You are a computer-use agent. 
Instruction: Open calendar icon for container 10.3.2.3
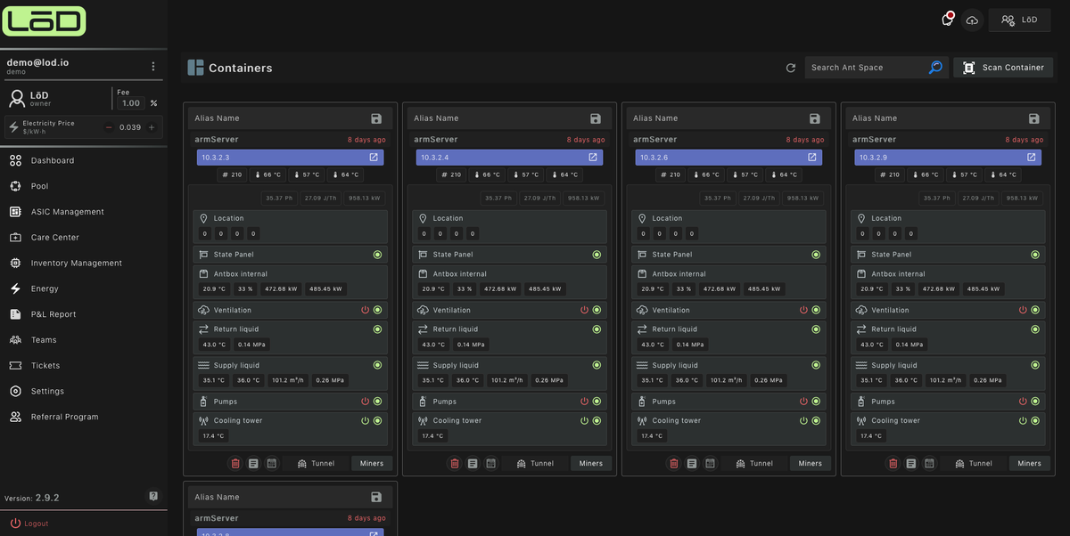tap(272, 463)
